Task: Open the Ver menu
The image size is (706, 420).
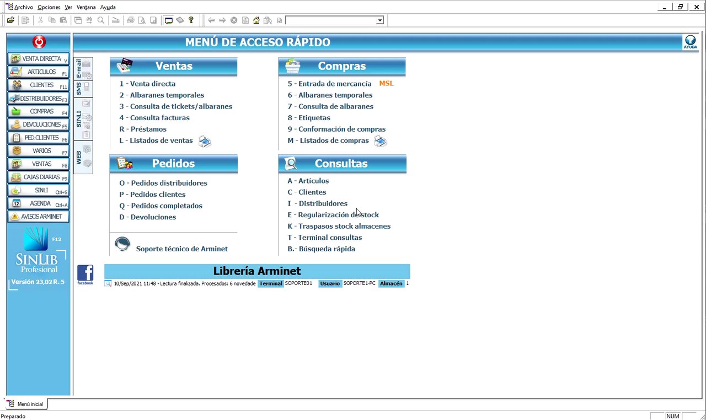Action: [x=68, y=7]
